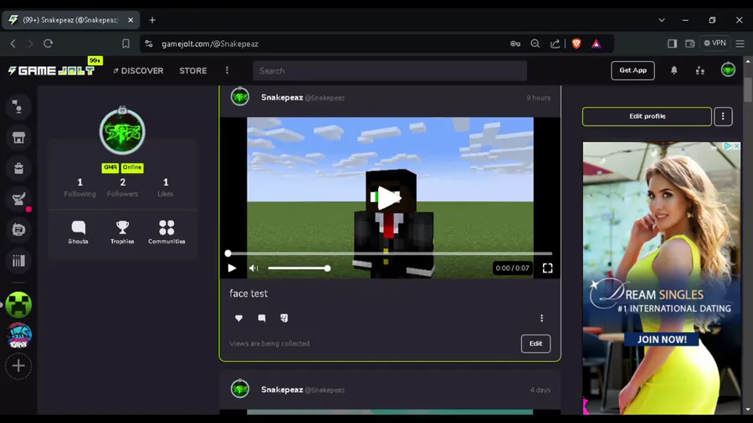This screenshot has height=423, width=753.
Task: Open Snakepeaz name on 'face test' post
Action: coord(282,97)
